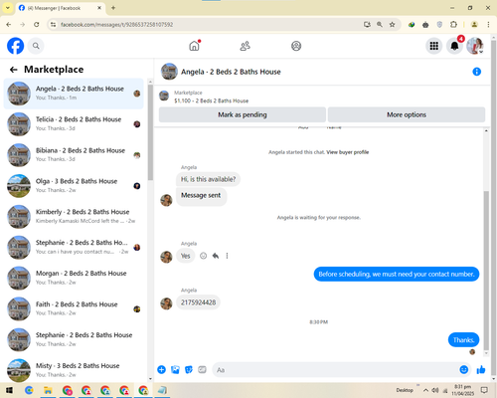Open a new Chrome tab
The image size is (497, 398).
click(x=113, y=8)
